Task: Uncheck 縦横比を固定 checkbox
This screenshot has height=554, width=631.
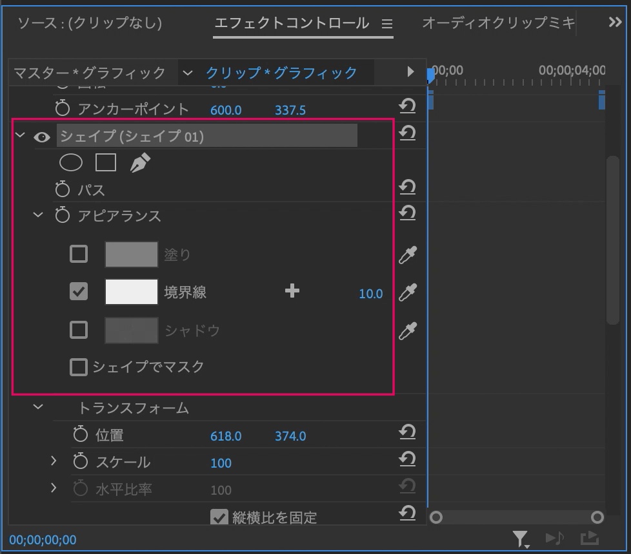Action: pos(219,517)
